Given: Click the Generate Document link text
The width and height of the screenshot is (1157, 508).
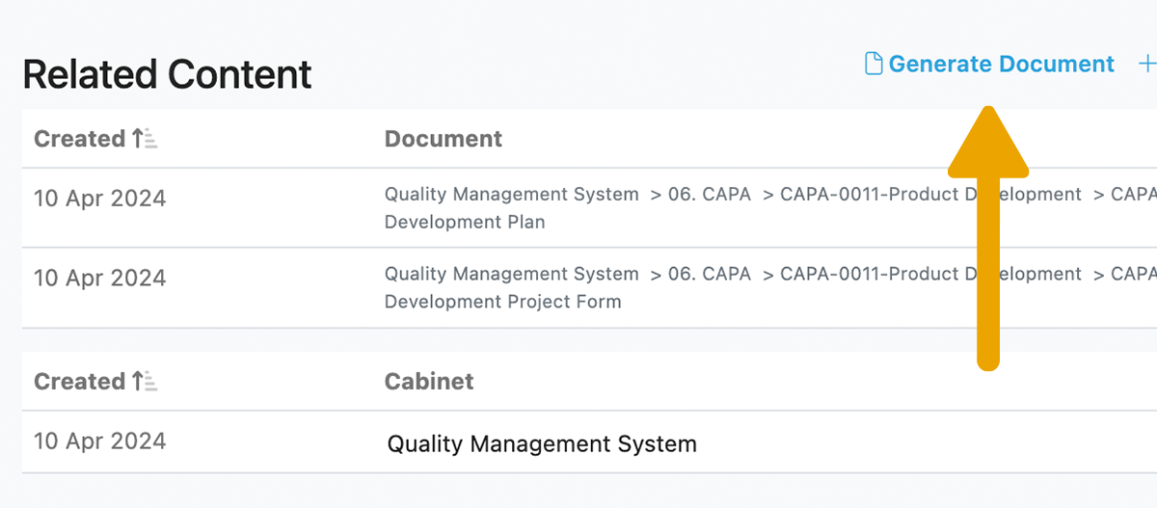Looking at the screenshot, I should (1001, 65).
